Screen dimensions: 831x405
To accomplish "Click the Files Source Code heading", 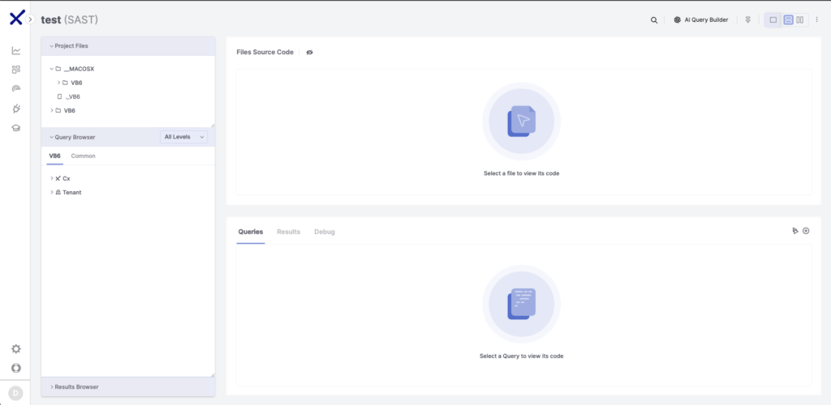I will coord(265,53).
